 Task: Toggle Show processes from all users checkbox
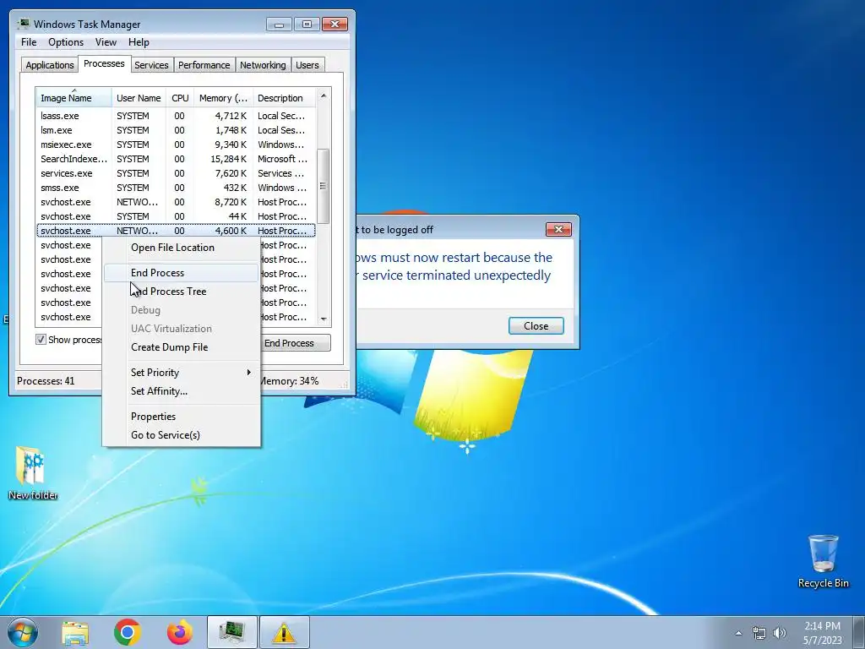41,340
